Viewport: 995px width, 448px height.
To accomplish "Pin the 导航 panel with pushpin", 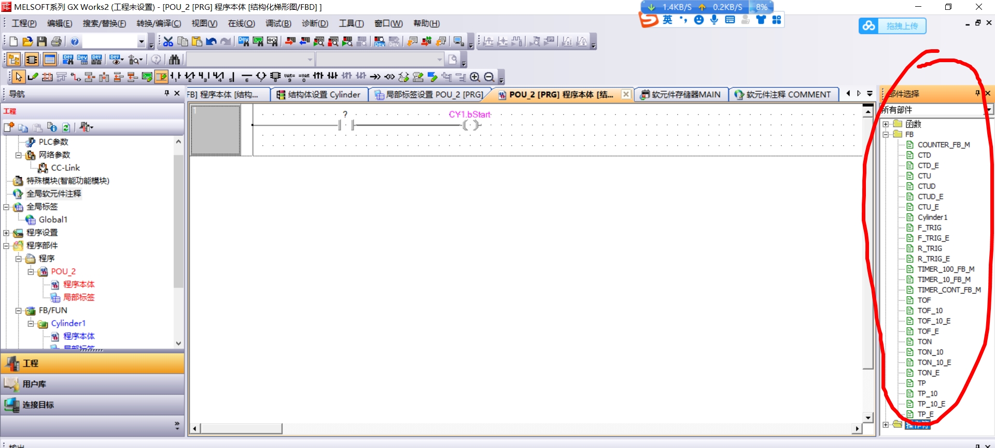I will coord(166,93).
